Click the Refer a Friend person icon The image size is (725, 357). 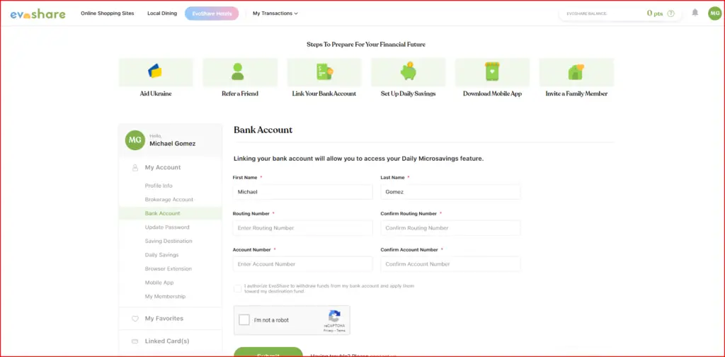pyautogui.click(x=238, y=72)
